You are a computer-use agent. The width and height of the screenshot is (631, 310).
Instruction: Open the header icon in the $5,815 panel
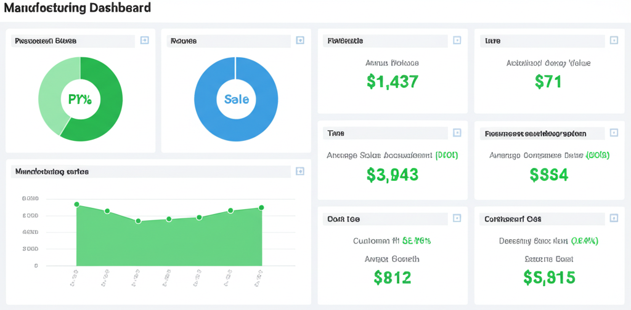613,218
